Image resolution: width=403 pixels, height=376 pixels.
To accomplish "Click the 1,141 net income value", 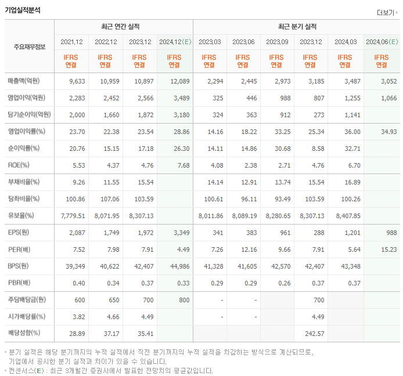I will [352, 115].
